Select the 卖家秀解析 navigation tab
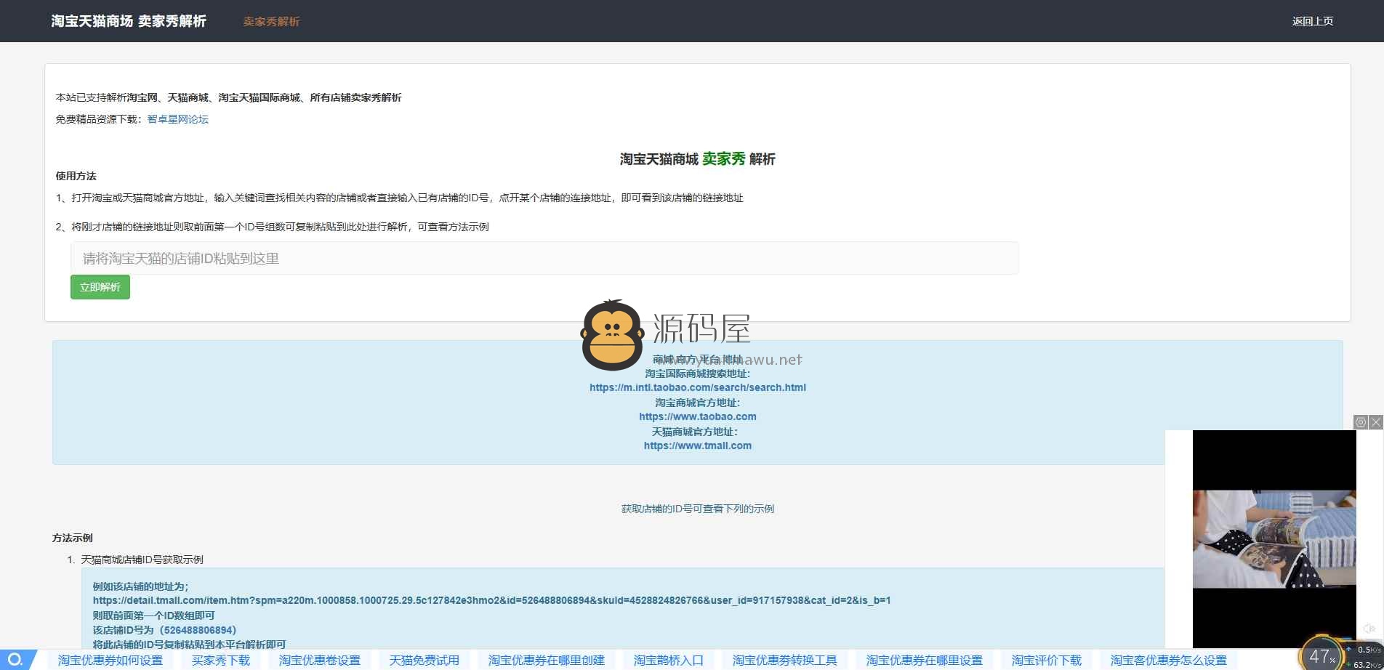The height and width of the screenshot is (670, 1384). click(x=271, y=22)
